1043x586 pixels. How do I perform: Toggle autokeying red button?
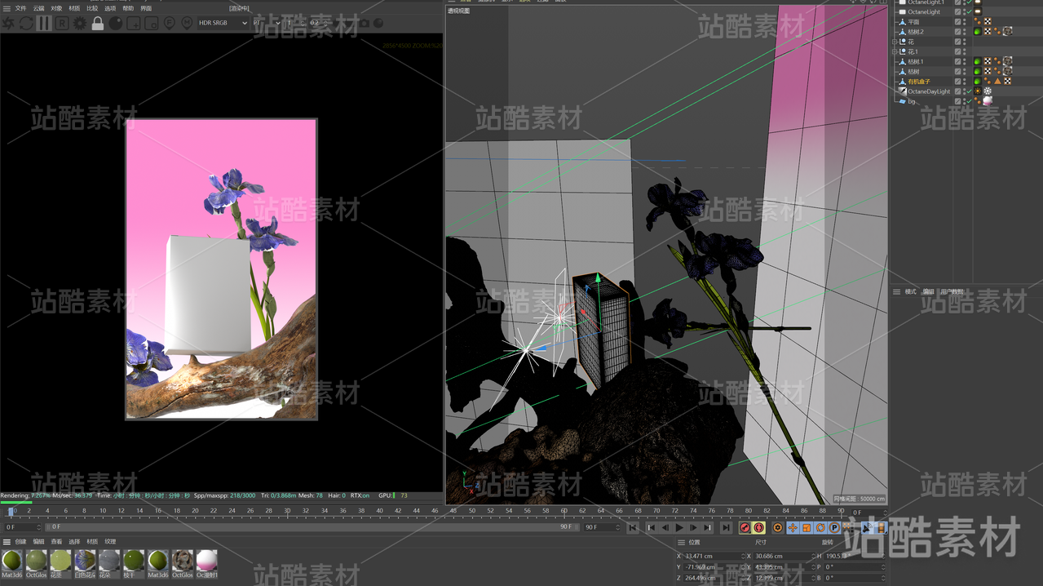coord(759,528)
